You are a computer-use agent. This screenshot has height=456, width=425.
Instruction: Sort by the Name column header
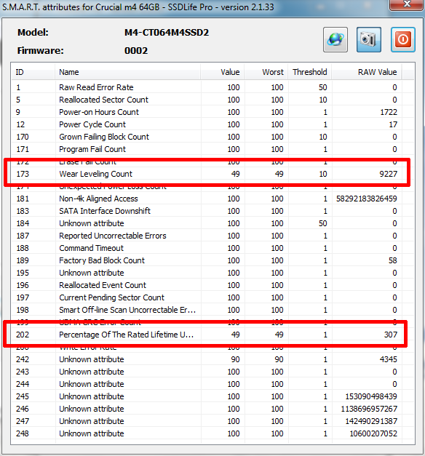click(128, 72)
